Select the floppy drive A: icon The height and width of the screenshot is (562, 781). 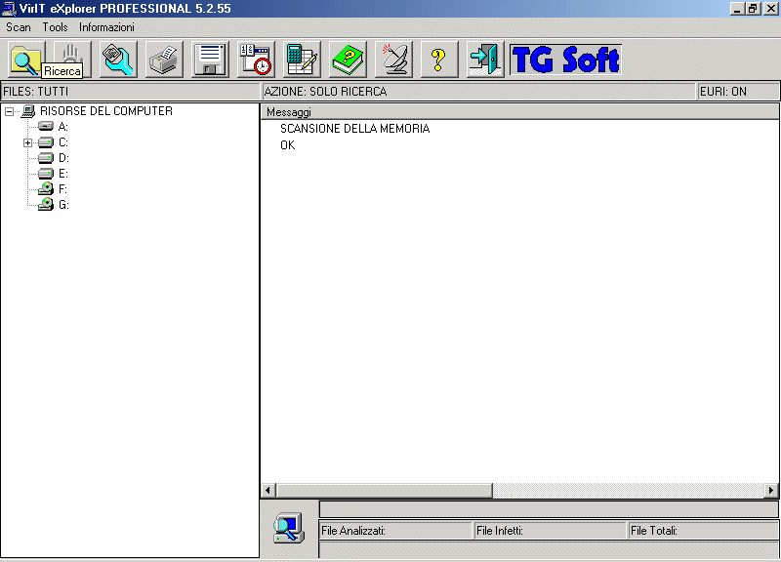click(x=46, y=127)
